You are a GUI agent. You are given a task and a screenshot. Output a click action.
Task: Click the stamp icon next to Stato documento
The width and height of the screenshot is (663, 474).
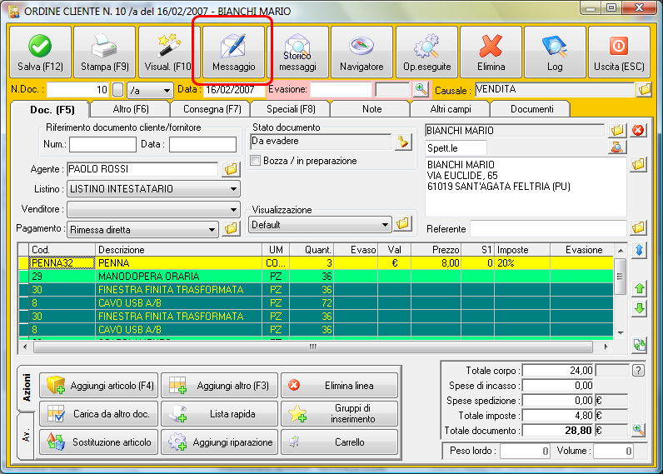pos(403,142)
